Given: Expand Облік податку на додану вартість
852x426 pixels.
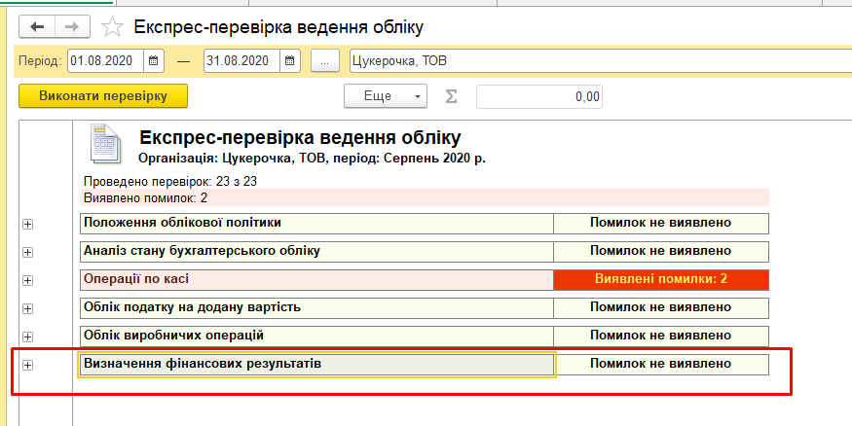Looking at the screenshot, I should tap(27, 308).
